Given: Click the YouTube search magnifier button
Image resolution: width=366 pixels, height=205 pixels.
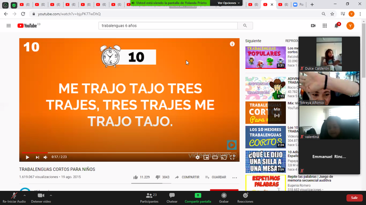Looking at the screenshot, I should (245, 26).
